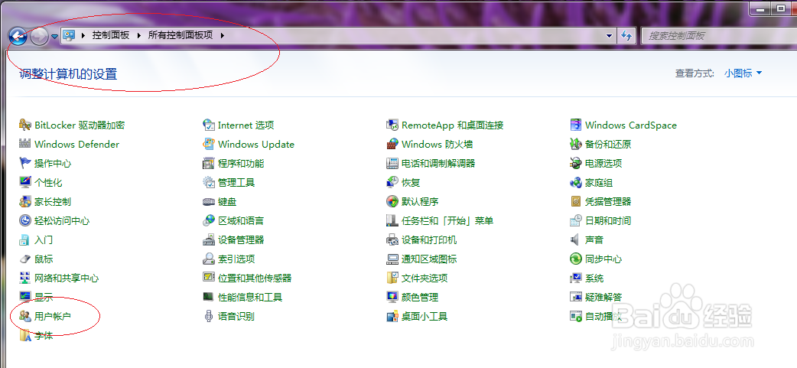797x368 pixels.
Task: Expand the address bar history dropdown
Action: point(610,36)
